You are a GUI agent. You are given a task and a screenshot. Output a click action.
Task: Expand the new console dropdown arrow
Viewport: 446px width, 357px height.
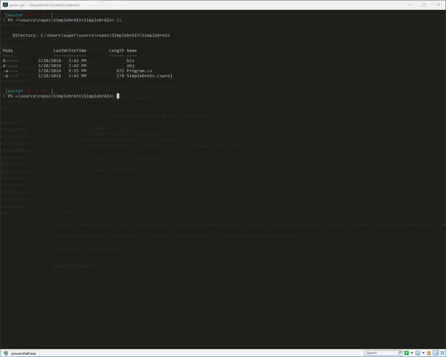(x=412, y=353)
